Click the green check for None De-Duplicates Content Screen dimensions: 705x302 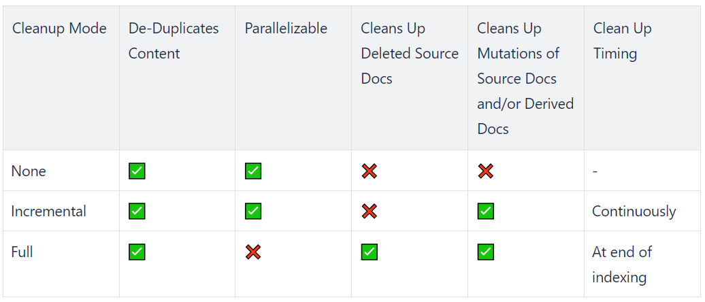(137, 171)
